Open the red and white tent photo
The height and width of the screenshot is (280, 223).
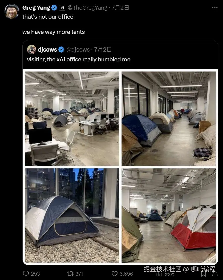(x=169, y=215)
